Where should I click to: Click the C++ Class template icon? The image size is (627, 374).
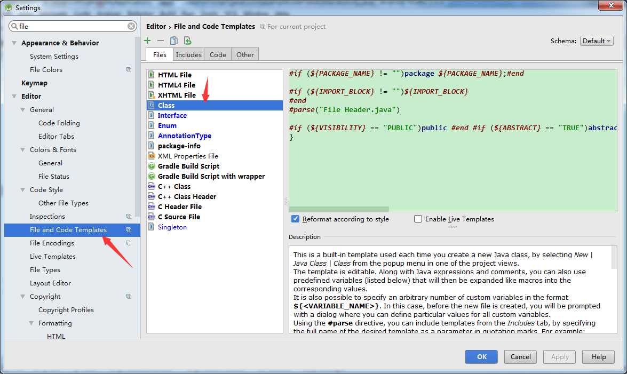152,186
